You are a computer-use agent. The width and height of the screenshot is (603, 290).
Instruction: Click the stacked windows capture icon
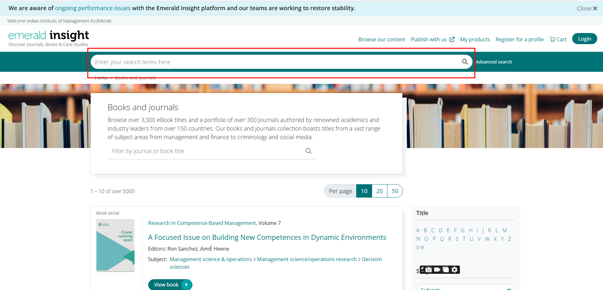[446, 270]
